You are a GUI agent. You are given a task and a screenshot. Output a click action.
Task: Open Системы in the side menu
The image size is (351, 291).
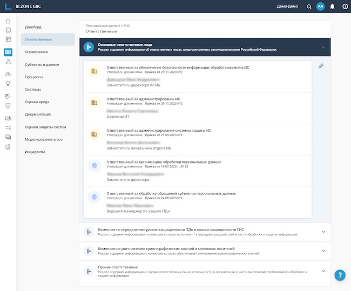(x=33, y=90)
